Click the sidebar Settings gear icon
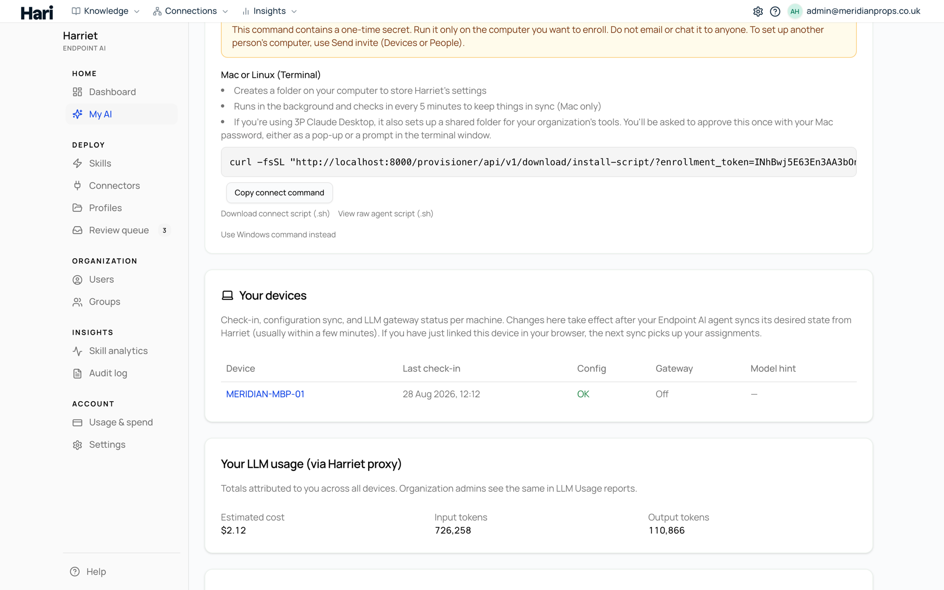 click(x=77, y=445)
